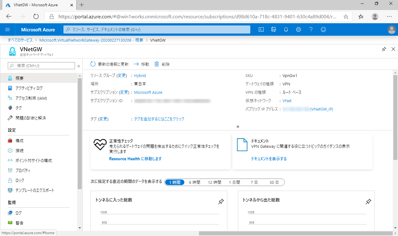
Task: Select the 6 時間 time range
Action: tap(195, 182)
